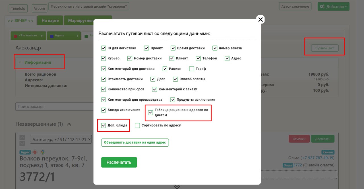Move order up with the up arrow

click(x=22, y=137)
